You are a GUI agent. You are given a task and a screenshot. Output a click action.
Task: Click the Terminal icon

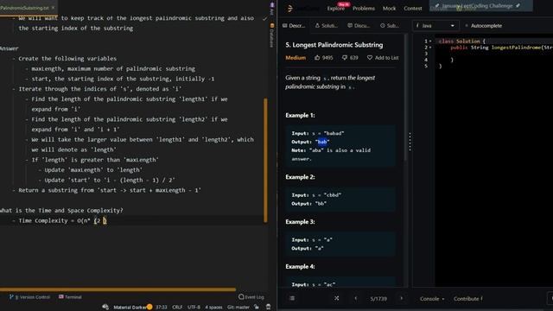pyautogui.click(x=61, y=297)
